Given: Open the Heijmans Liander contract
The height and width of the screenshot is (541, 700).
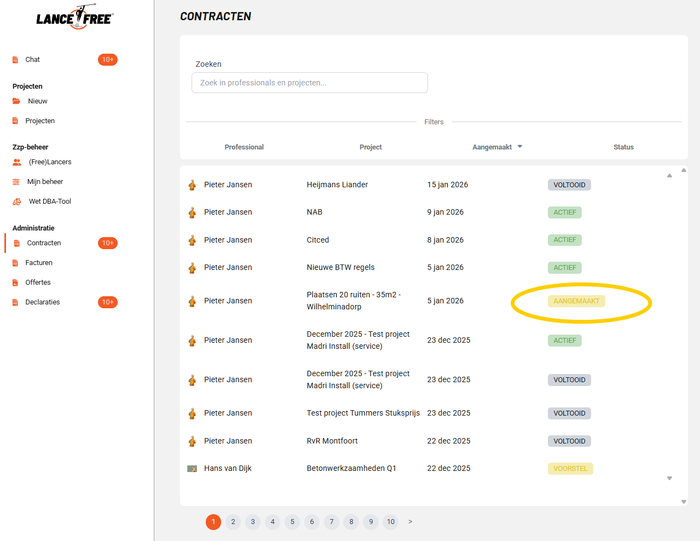Looking at the screenshot, I should 337,185.
